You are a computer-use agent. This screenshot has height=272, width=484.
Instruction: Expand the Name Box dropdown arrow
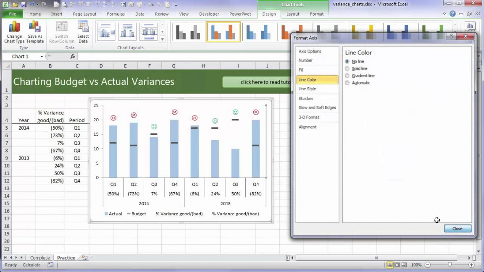[42, 57]
